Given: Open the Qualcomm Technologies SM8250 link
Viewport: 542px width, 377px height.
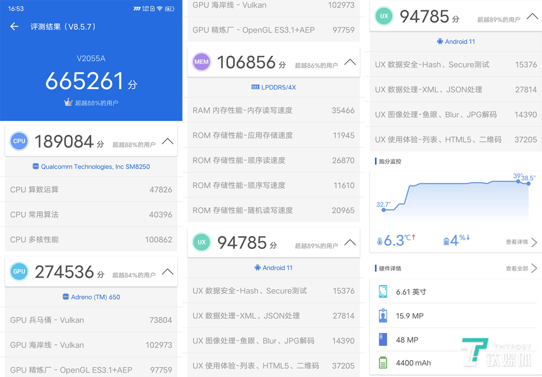Looking at the screenshot, I should click(91, 167).
